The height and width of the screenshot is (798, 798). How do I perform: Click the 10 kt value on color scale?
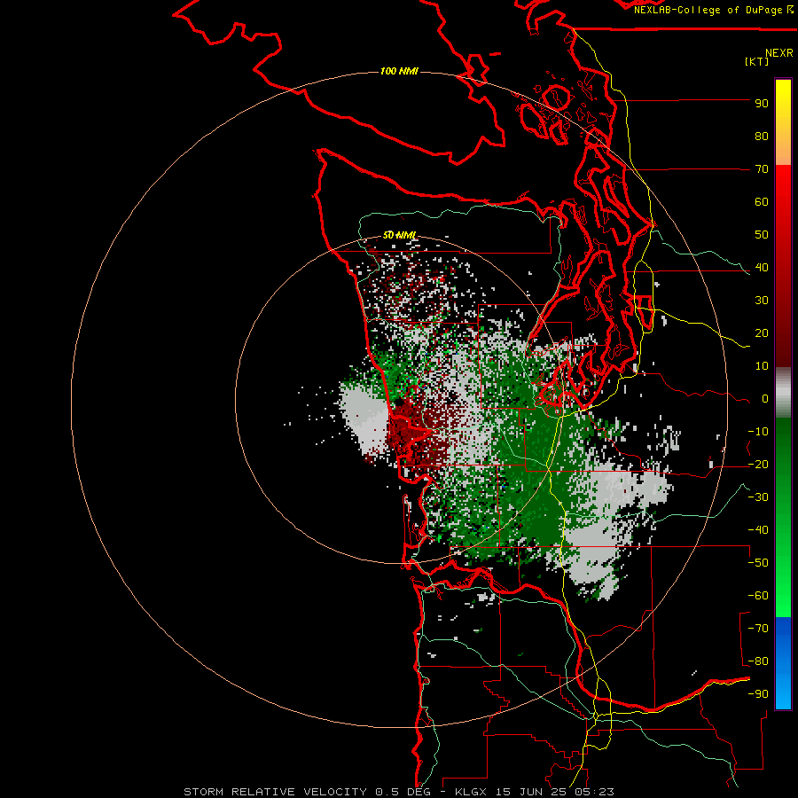tap(762, 366)
